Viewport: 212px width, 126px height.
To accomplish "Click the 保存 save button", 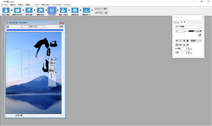I will [61, 27].
